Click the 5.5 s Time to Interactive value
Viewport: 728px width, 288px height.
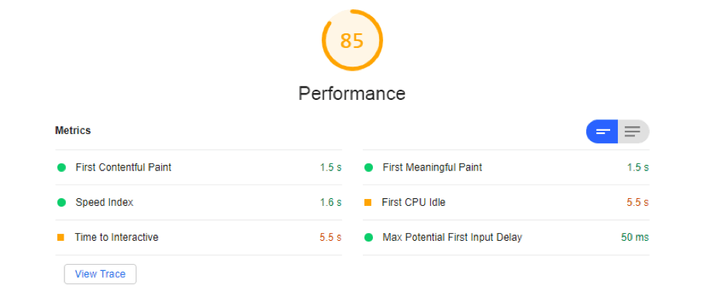click(330, 238)
